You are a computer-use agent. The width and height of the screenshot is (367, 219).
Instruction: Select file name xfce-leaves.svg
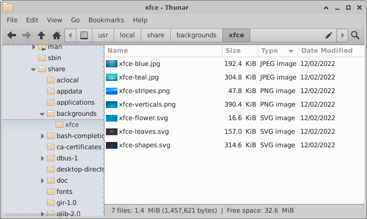tap(144, 132)
